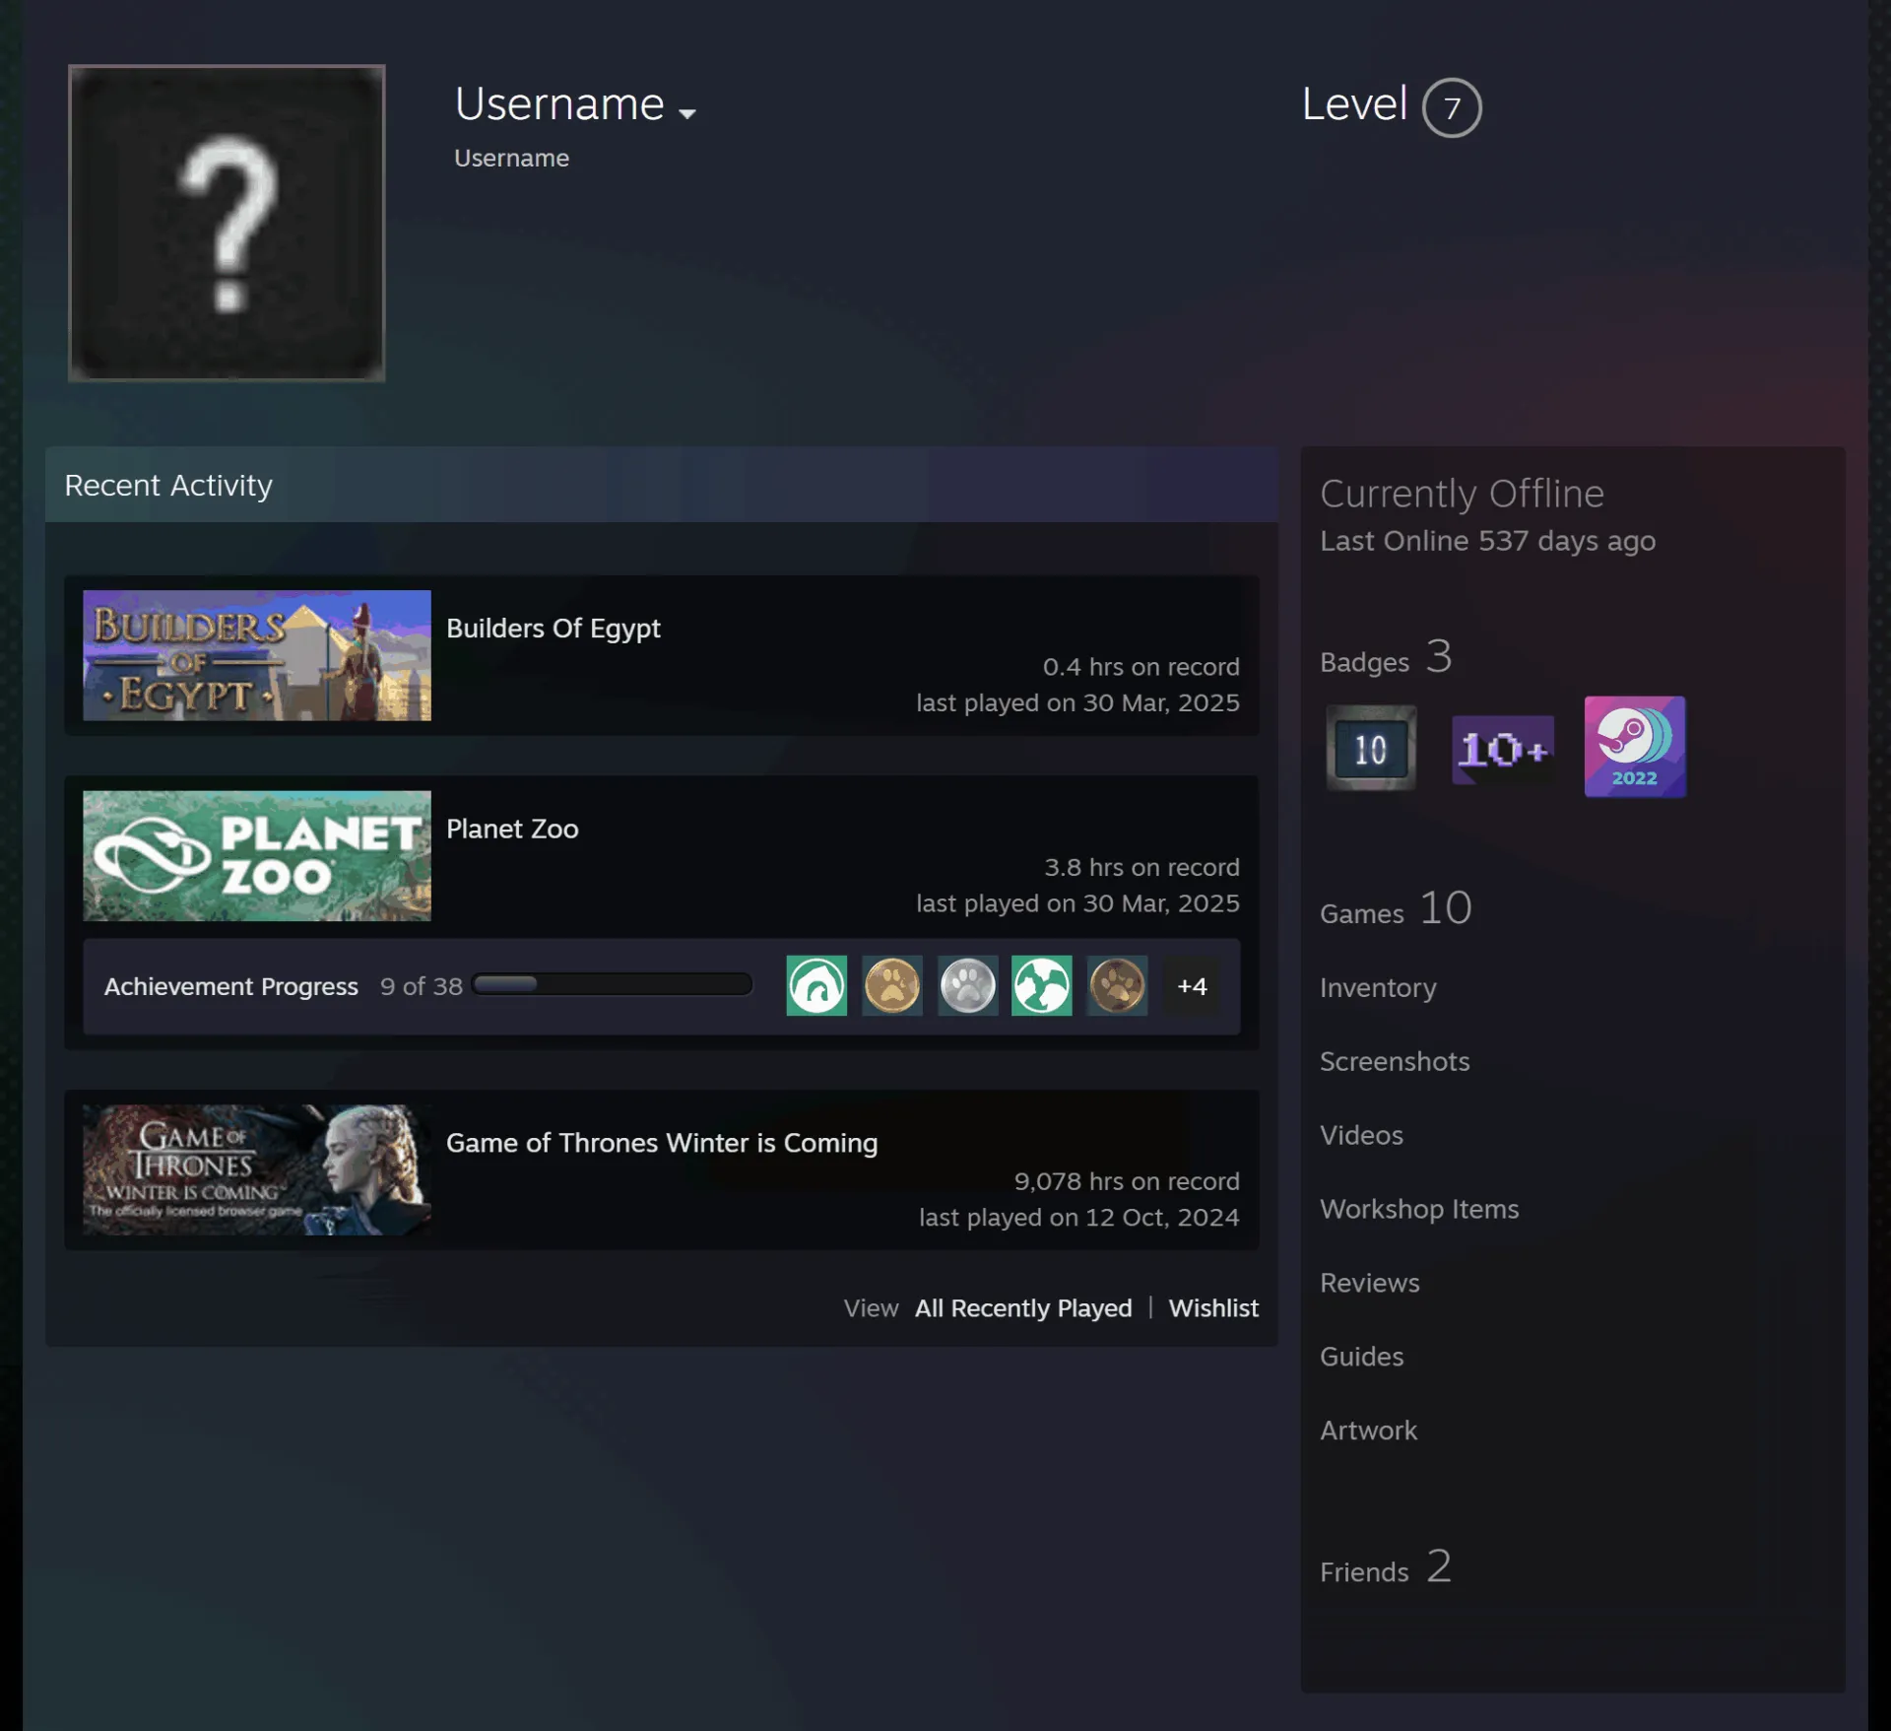Show the +4 more achievements
Screen dimensions: 1891x1731
(x=1192, y=986)
